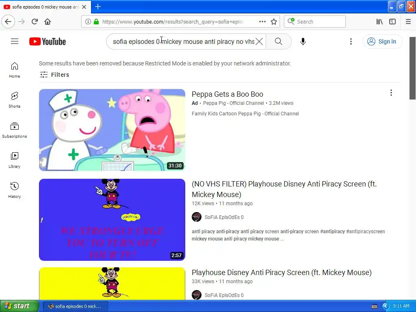416x312 pixels.
Task: Click 'Family Kids Cartoon Peppa Pig' description text
Action: click(x=245, y=114)
